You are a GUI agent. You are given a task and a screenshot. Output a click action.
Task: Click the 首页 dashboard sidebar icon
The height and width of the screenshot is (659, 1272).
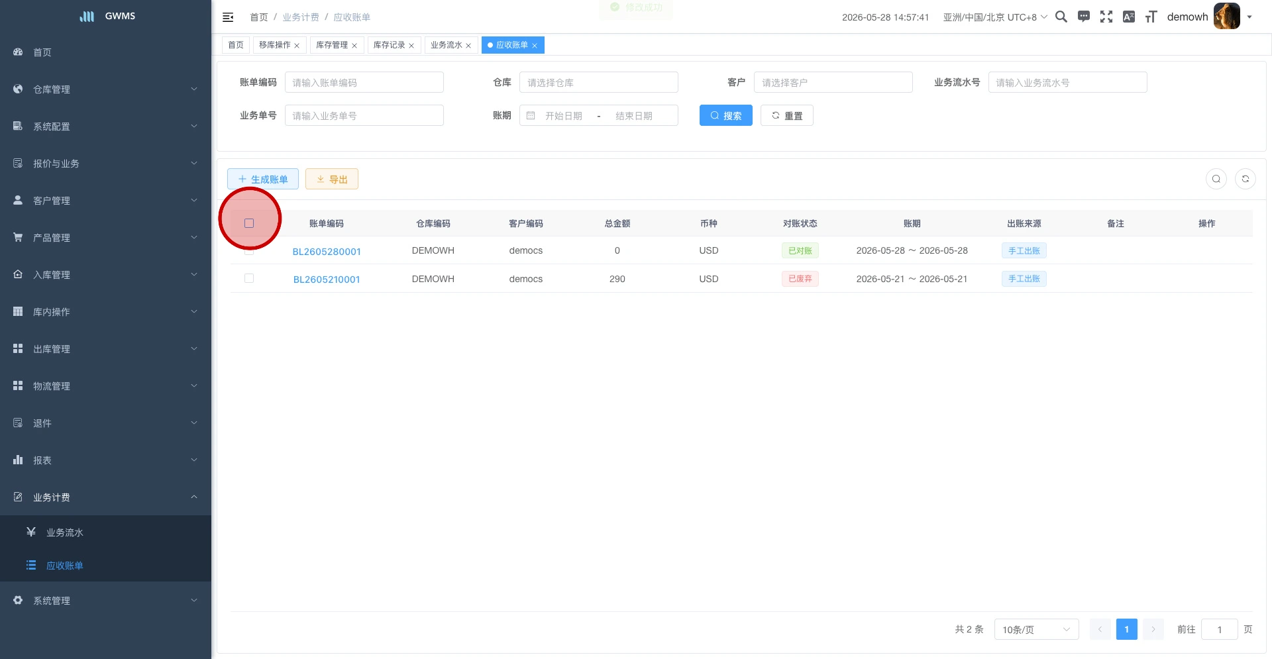[x=18, y=52]
